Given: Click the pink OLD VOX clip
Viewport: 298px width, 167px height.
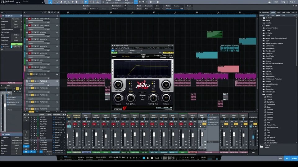Looking at the screenshot, I should point(228,69).
